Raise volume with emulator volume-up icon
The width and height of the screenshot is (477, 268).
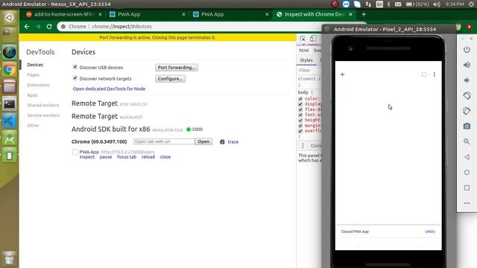pos(467,65)
